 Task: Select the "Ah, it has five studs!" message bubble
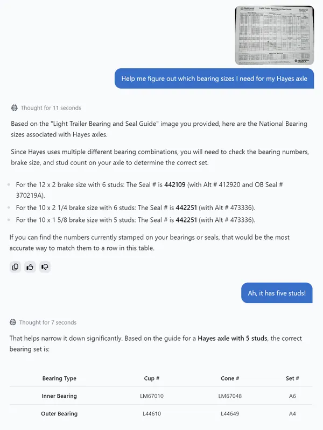tap(276, 293)
